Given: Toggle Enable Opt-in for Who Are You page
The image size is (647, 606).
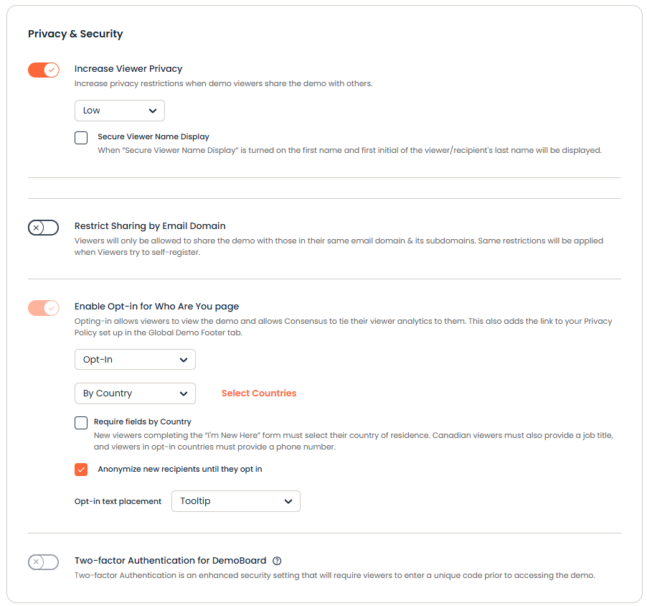Looking at the screenshot, I should click(x=43, y=307).
